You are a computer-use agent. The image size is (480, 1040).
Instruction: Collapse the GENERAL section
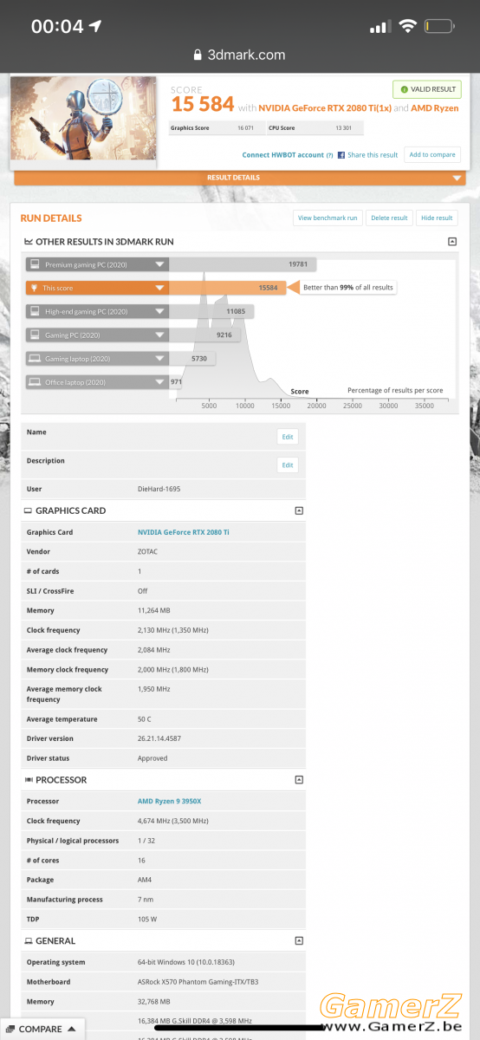tap(299, 940)
